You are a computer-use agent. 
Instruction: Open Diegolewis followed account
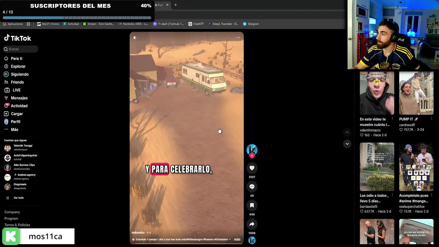[21, 186]
